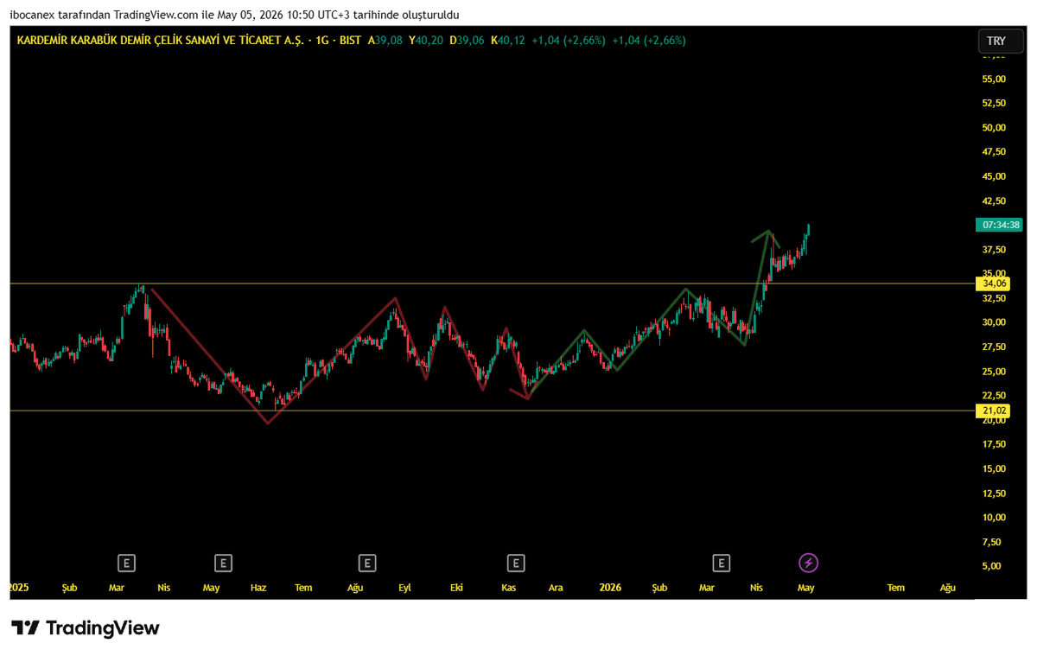
Task: Click the 42,50 price axis label
Action: coord(994,201)
